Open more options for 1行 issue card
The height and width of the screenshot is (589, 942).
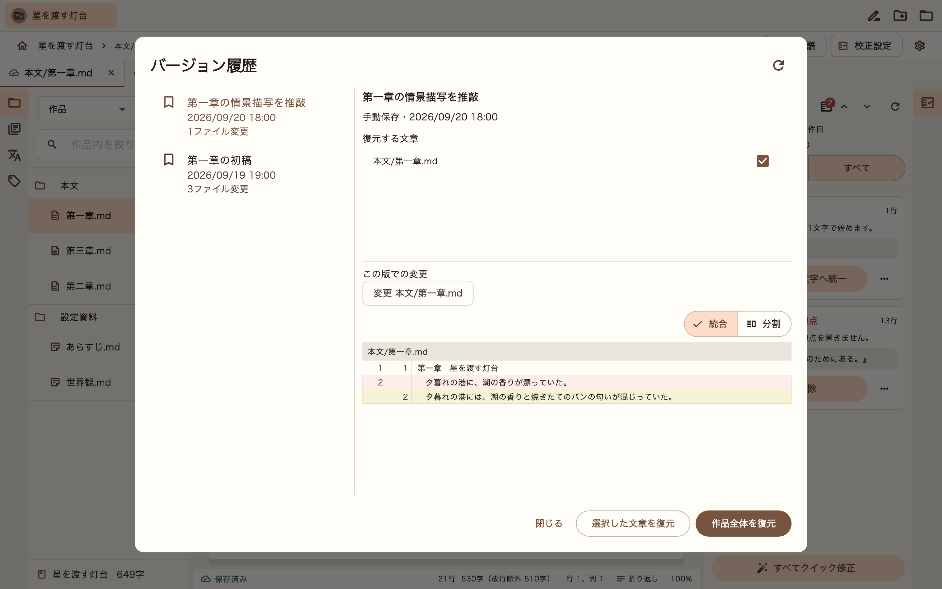[x=884, y=279]
